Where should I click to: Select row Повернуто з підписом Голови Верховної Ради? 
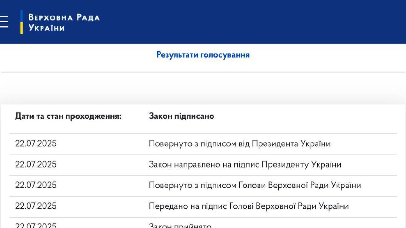click(255, 185)
